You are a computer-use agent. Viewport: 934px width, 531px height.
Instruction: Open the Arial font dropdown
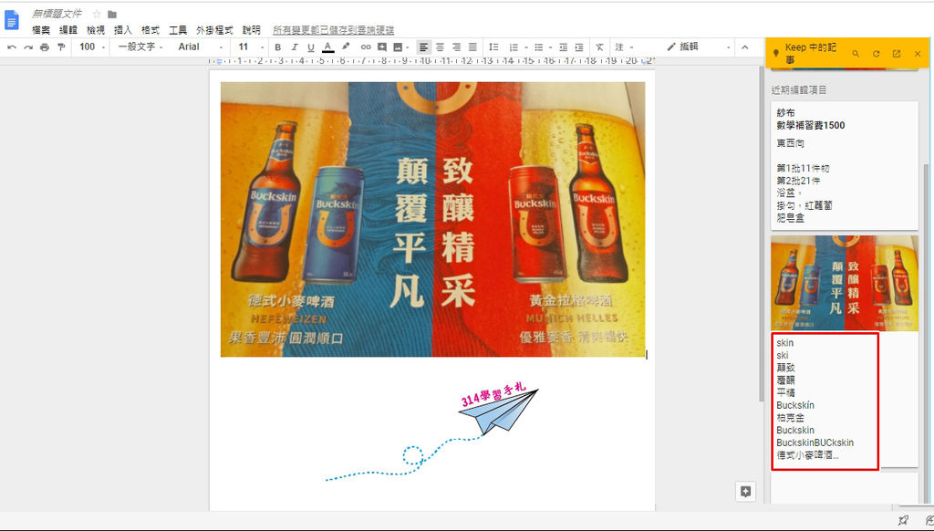(x=200, y=47)
